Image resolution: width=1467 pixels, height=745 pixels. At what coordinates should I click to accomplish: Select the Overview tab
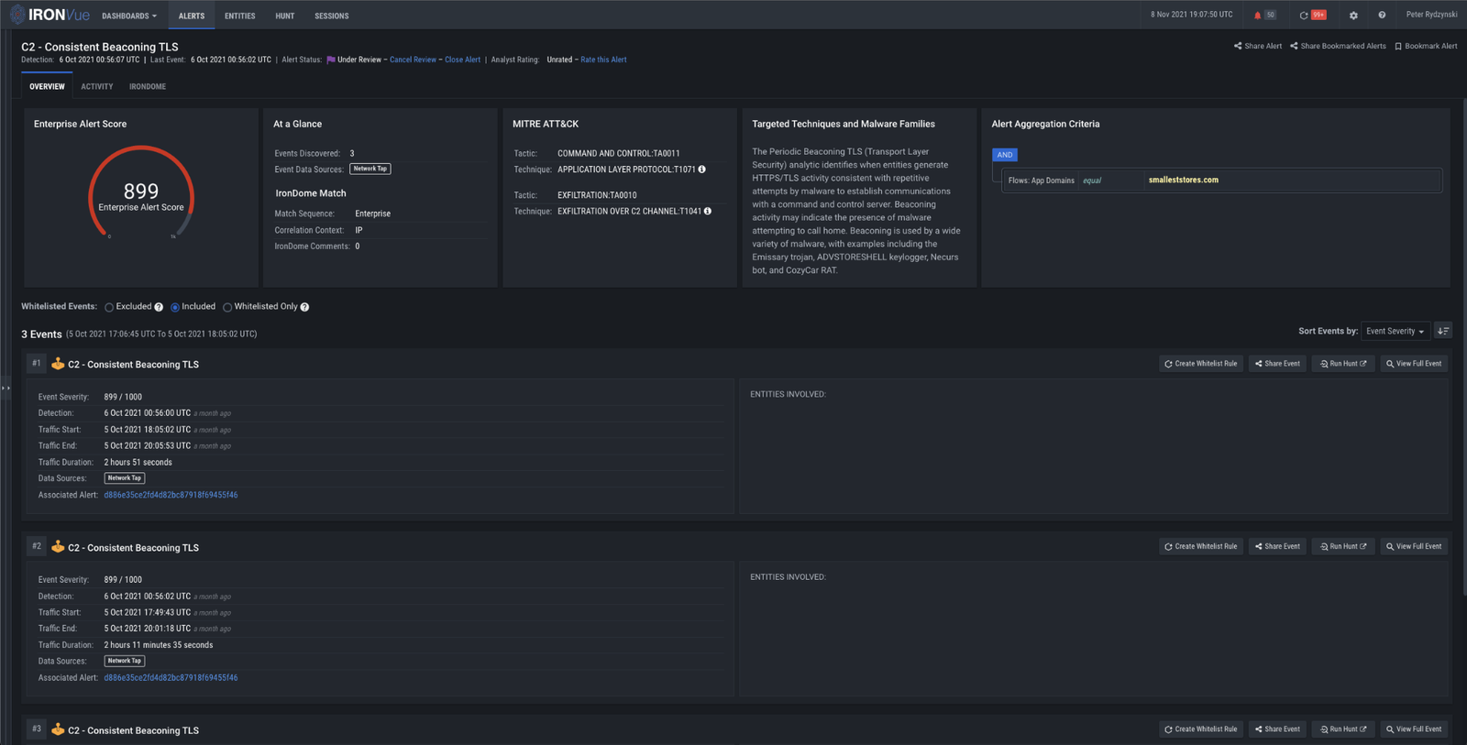point(47,86)
